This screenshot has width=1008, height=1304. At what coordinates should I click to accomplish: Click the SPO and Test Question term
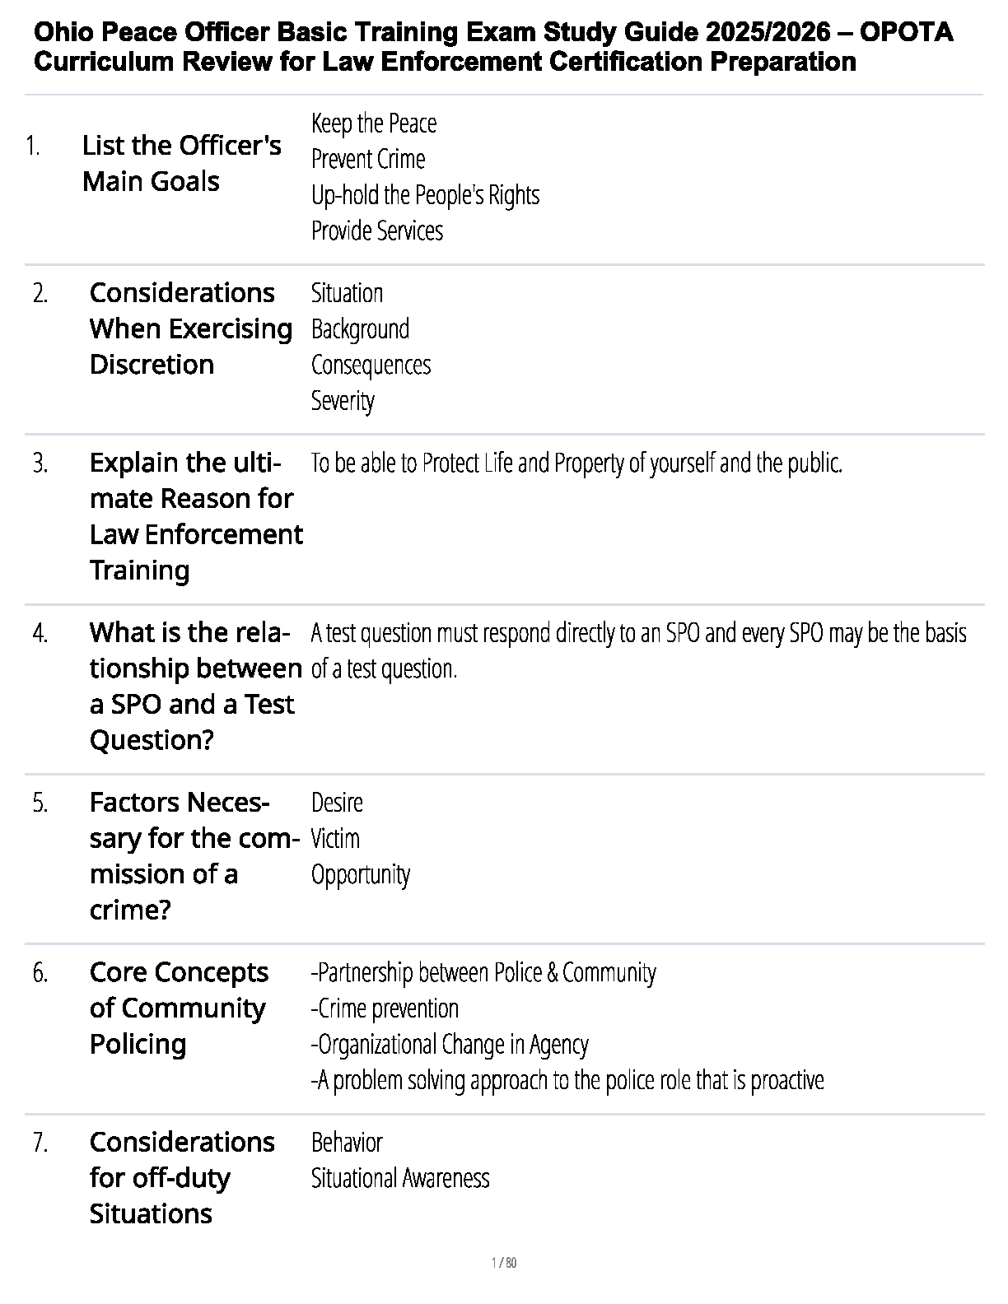pos(195,686)
